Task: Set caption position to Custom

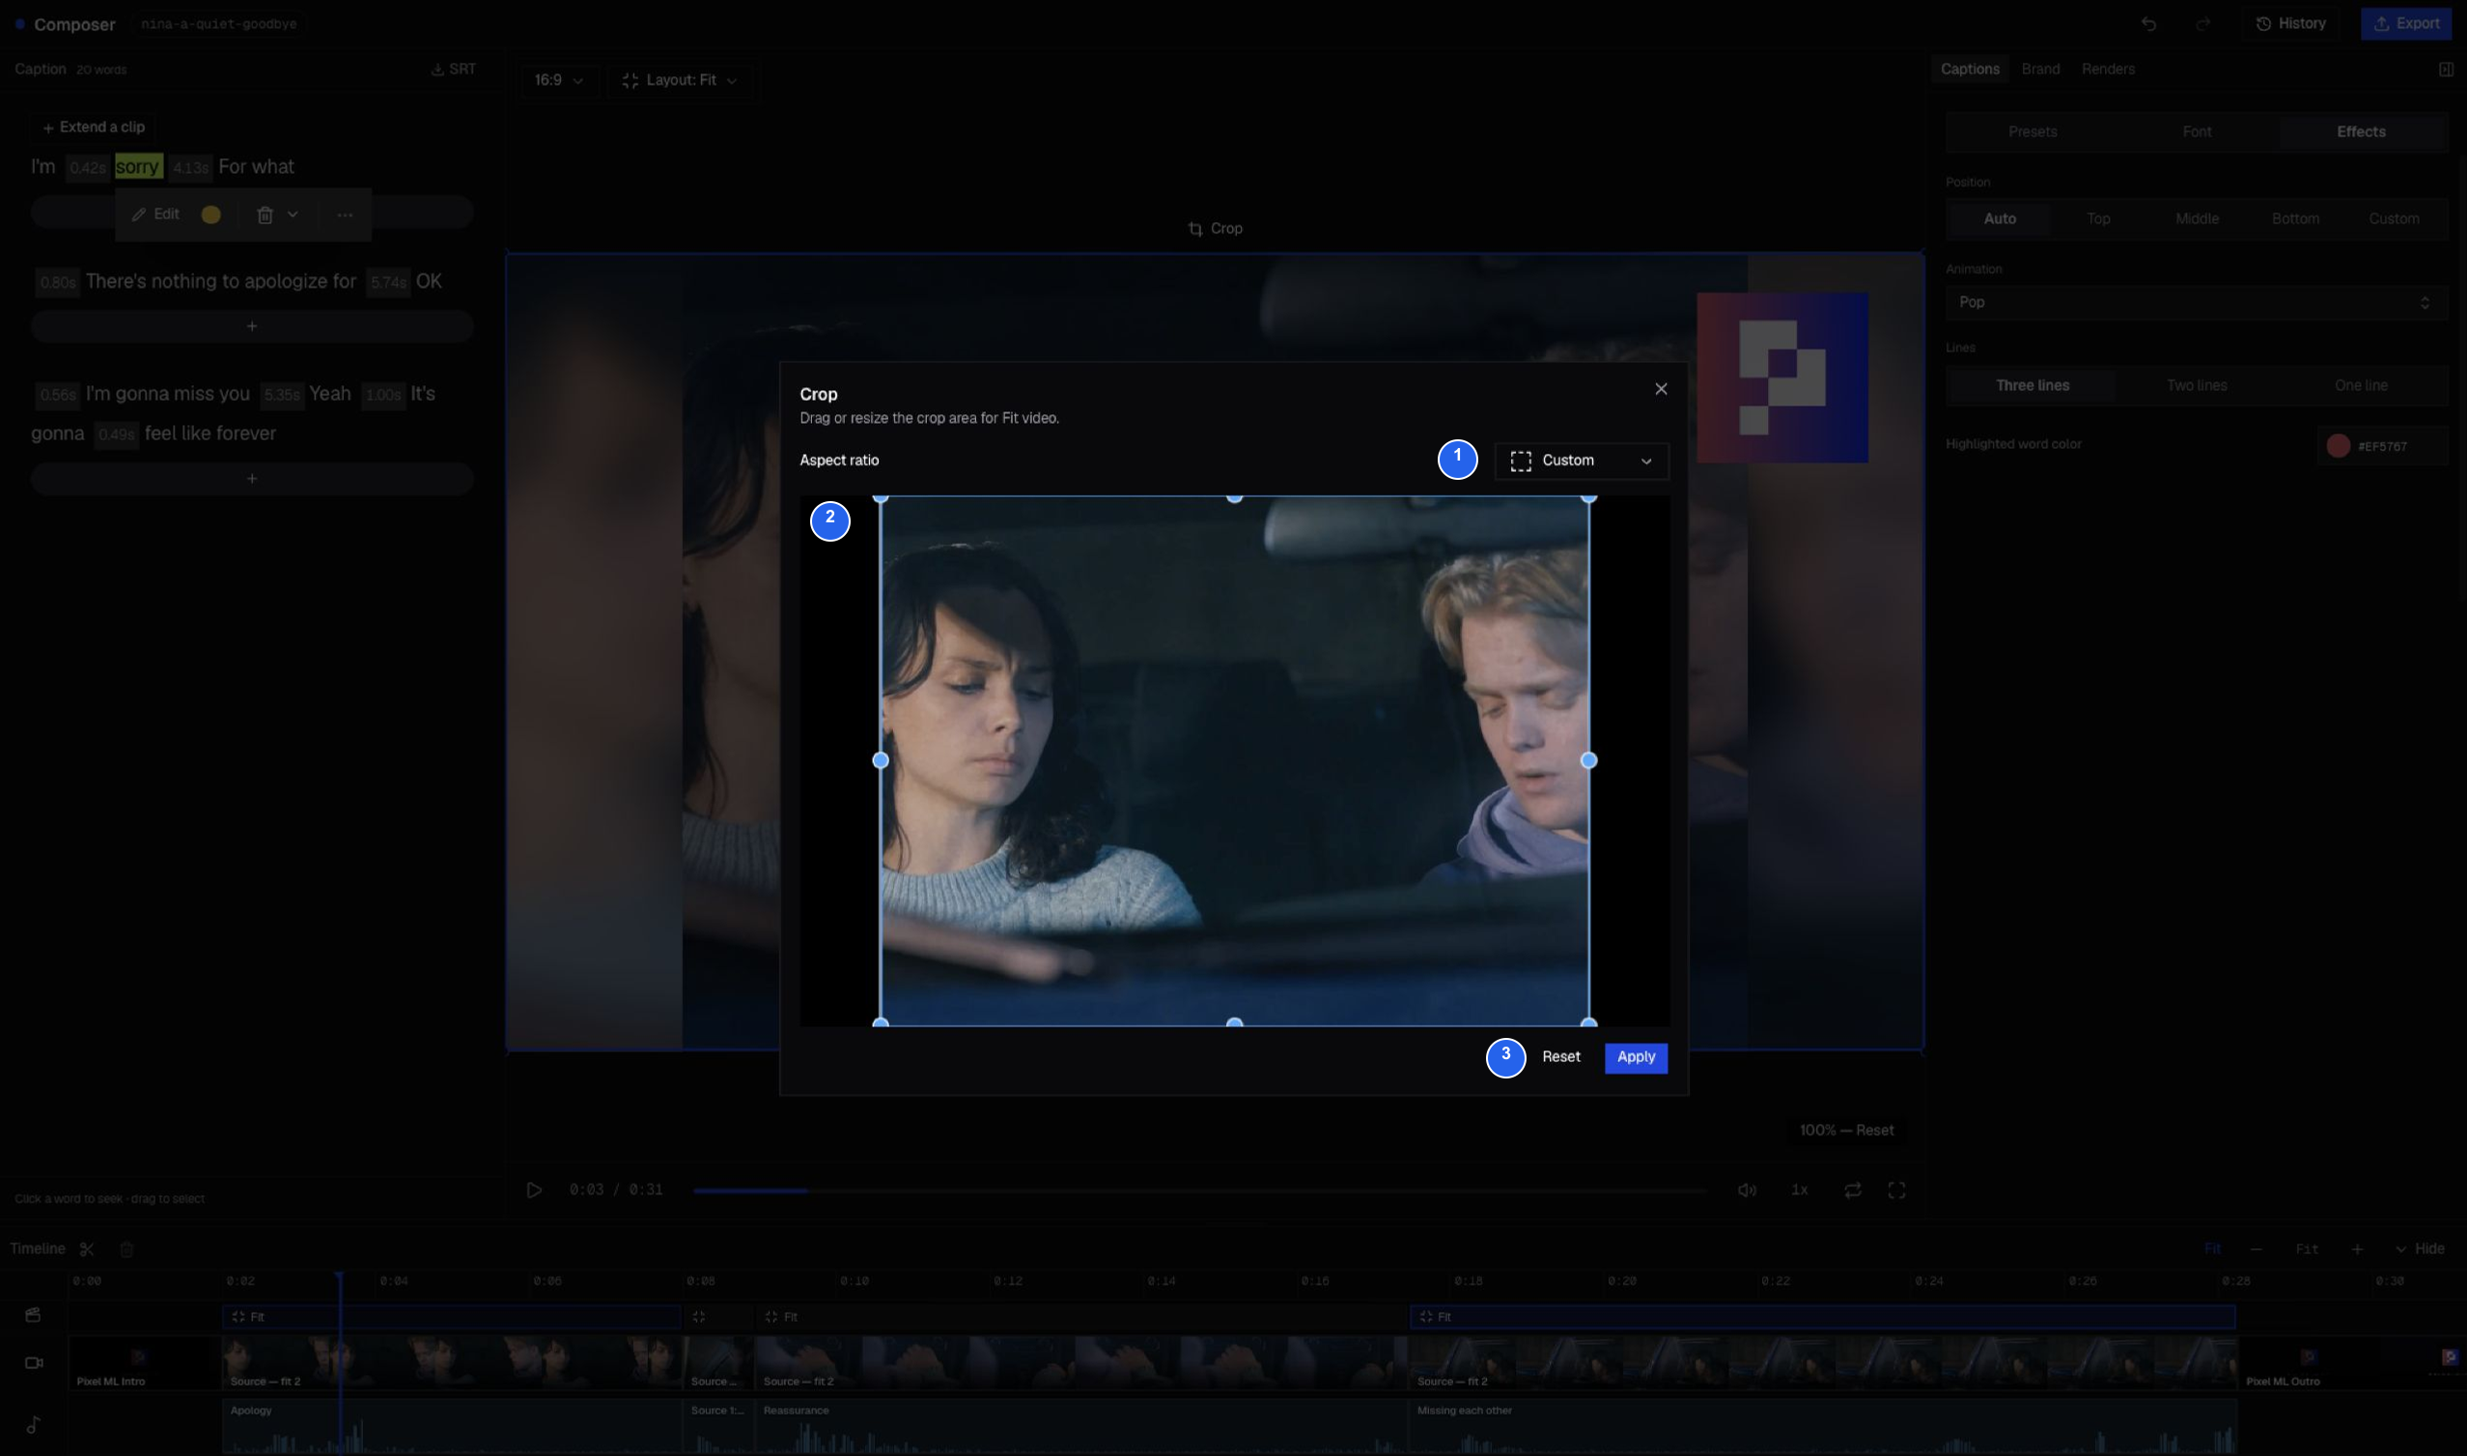Action: [2394, 219]
